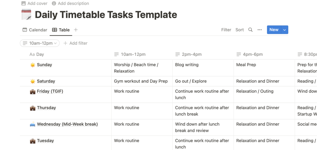Open the Saturday page link
The image size is (317, 150).
(46, 81)
